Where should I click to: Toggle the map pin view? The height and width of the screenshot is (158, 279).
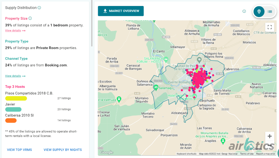[259, 12]
